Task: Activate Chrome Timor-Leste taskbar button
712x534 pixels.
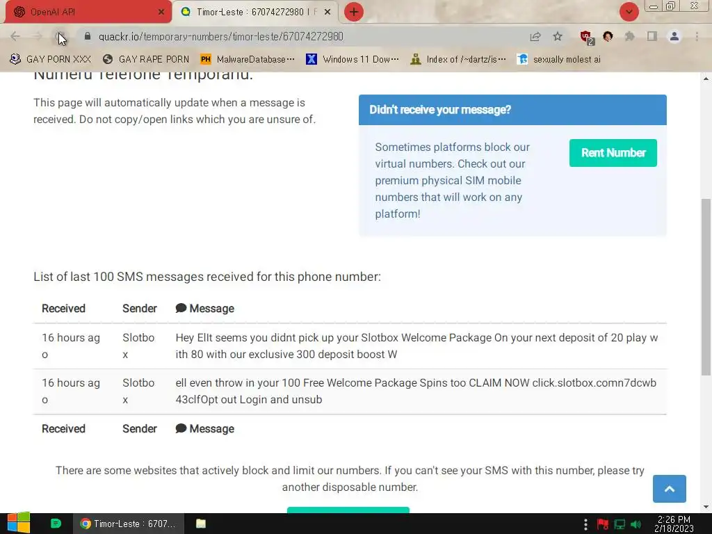Action: 129,524
